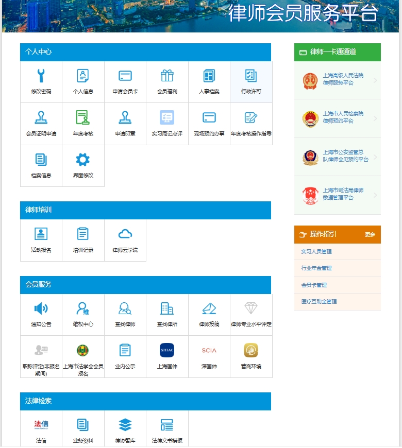Open 界面修改 gear icon
This screenshot has height=448, width=402.
(x=83, y=160)
